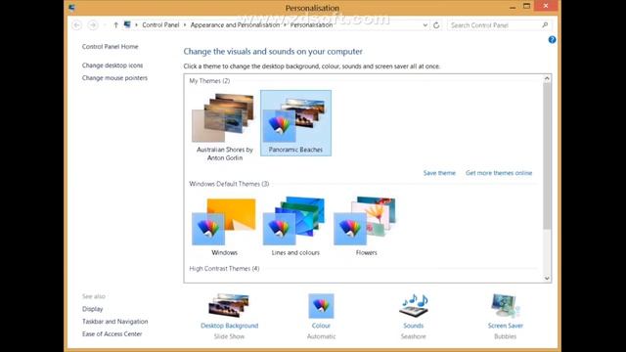Open the Display link
Viewport: 626px width, 352px height.
click(x=93, y=309)
